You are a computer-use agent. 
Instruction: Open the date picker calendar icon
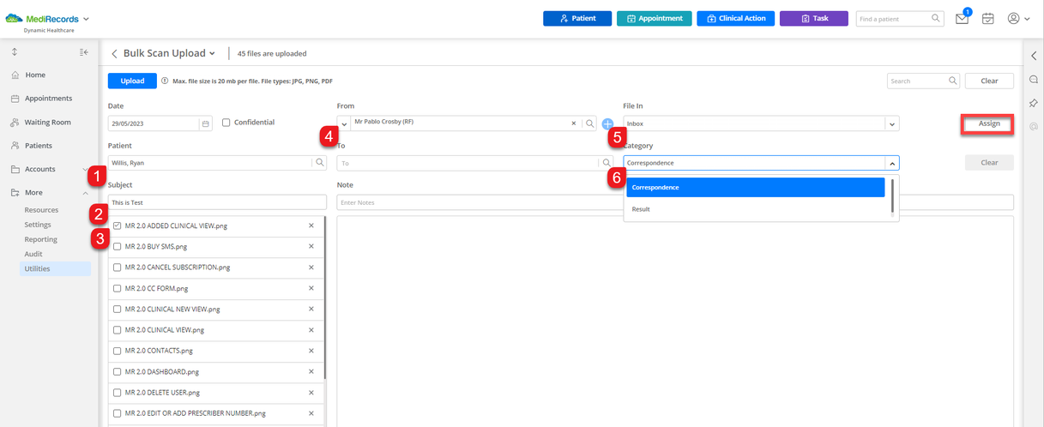click(205, 123)
